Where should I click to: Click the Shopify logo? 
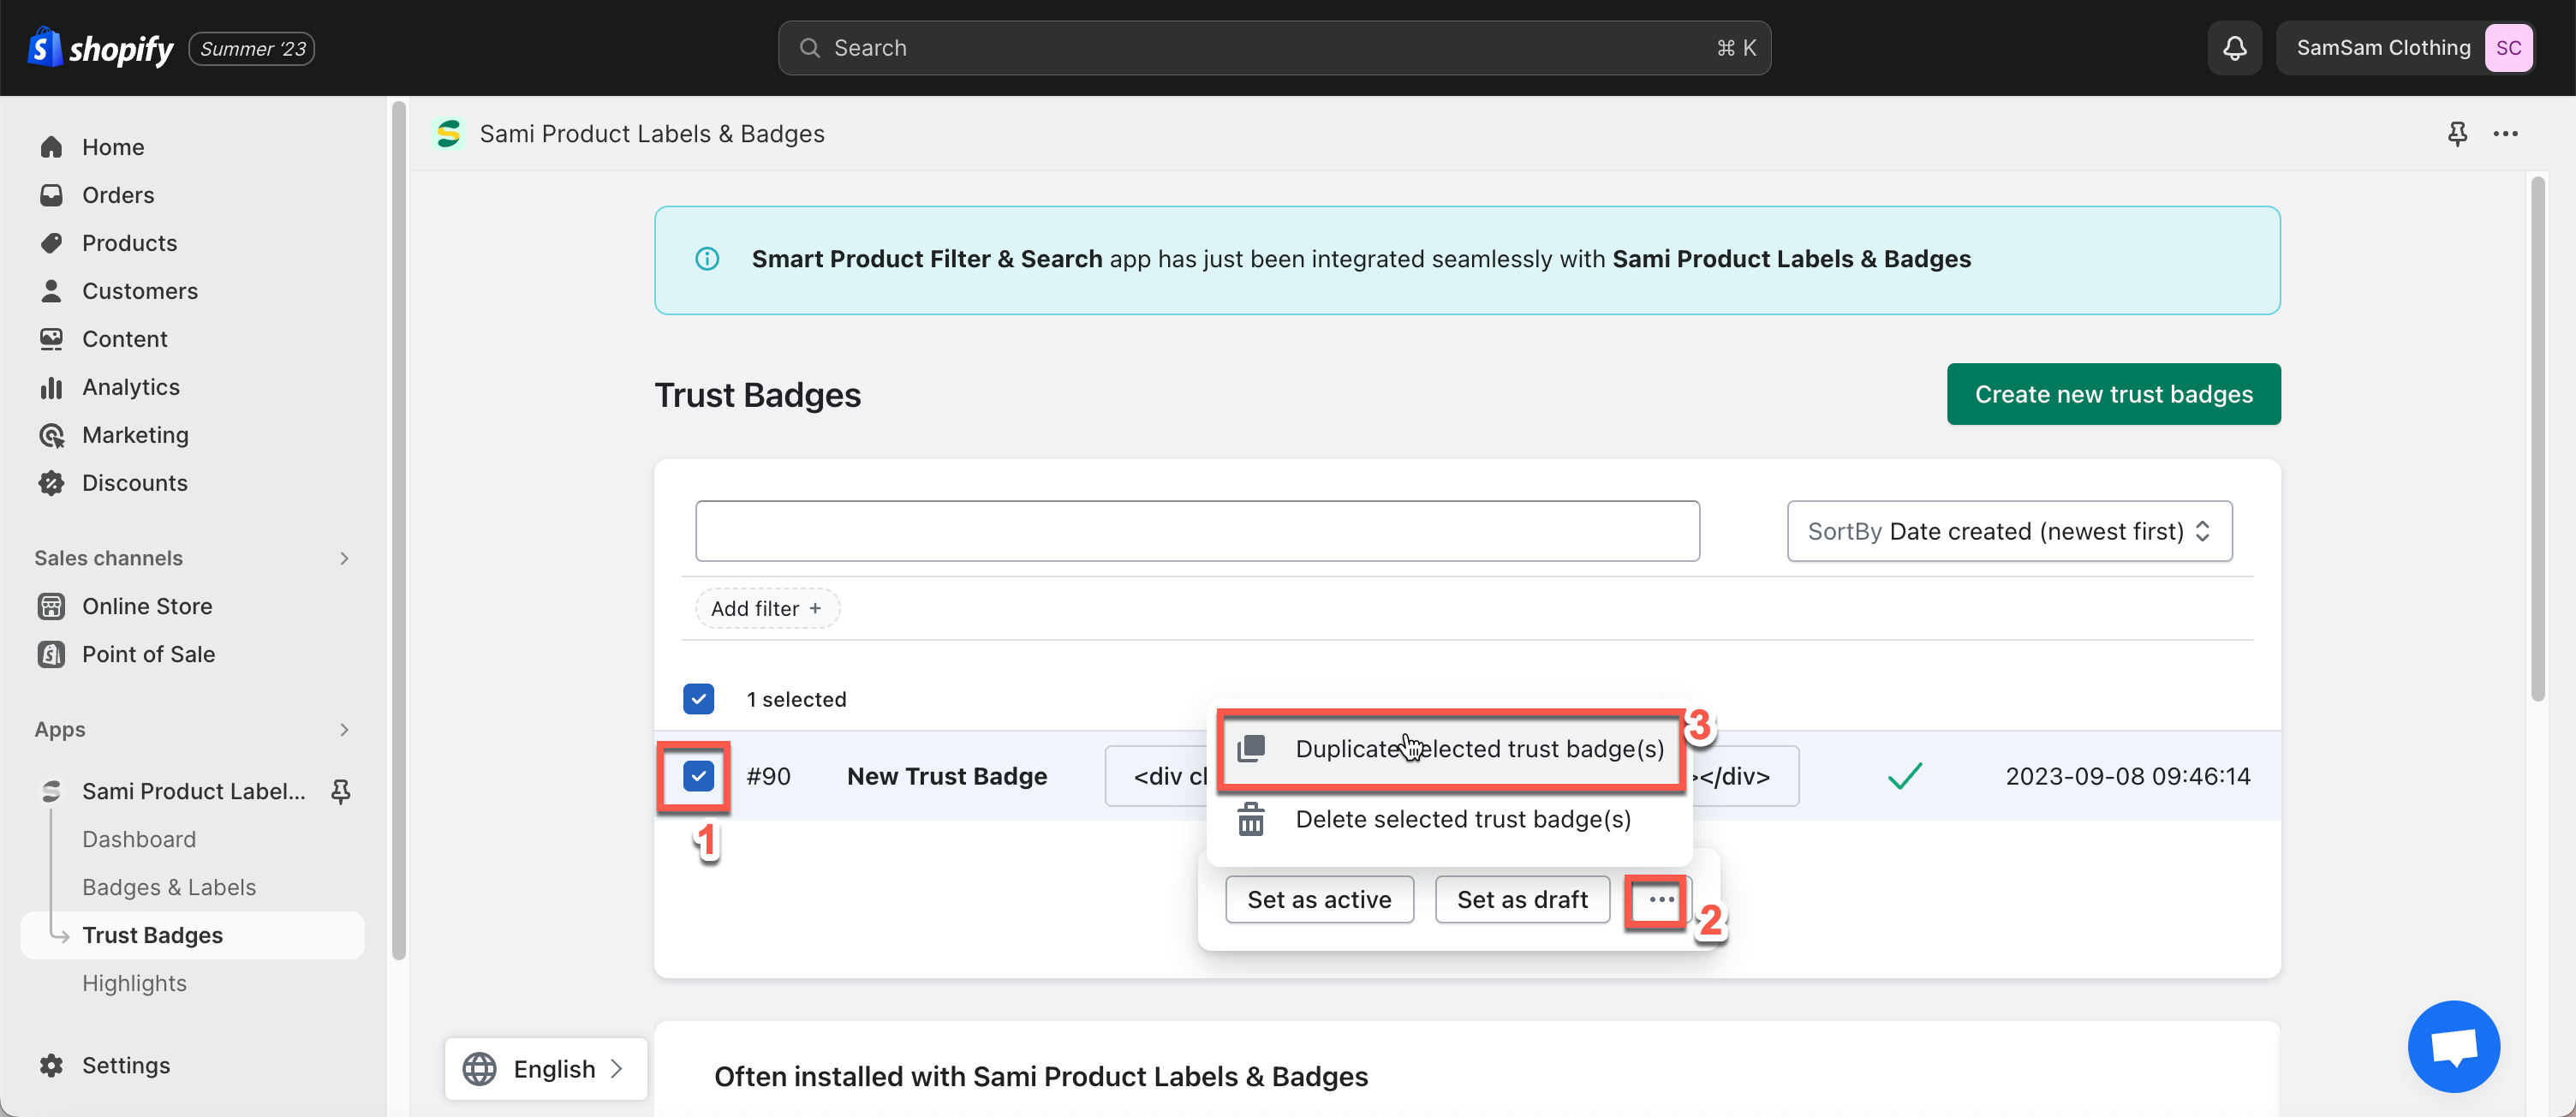100,47
